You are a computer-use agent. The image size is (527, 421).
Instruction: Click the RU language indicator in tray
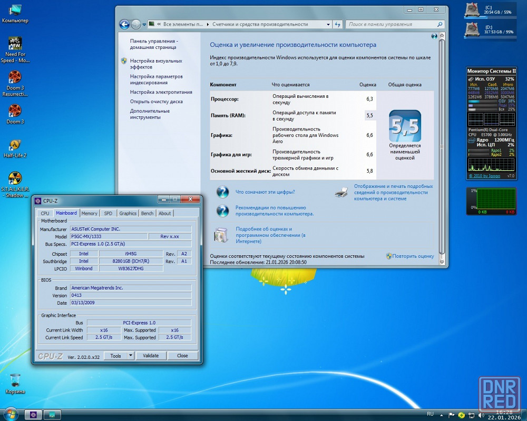430,414
